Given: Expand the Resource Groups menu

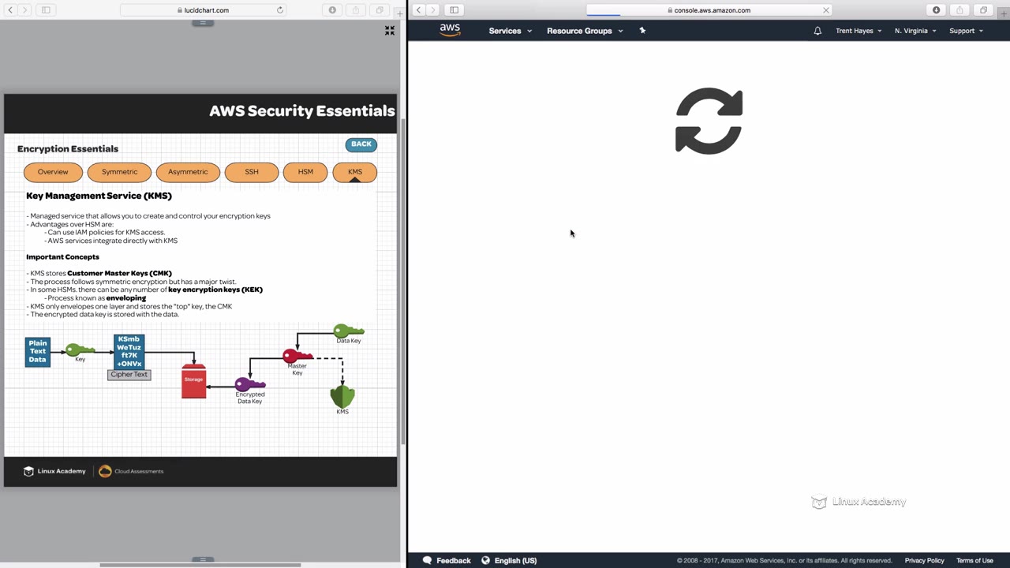Looking at the screenshot, I should tap(585, 31).
